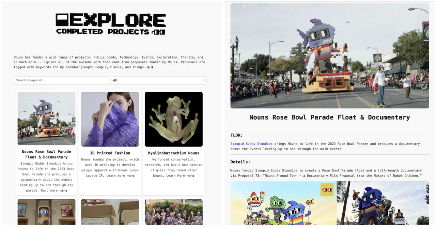Open the Nouns Rose Bowl Parade card thumbnail
Screen dimensions: 436x229
click(x=46, y=118)
